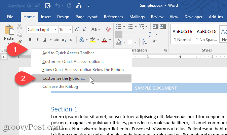Screen dimensions: 227x135
Task: Click the Copy icon
Action: tap(20, 34)
